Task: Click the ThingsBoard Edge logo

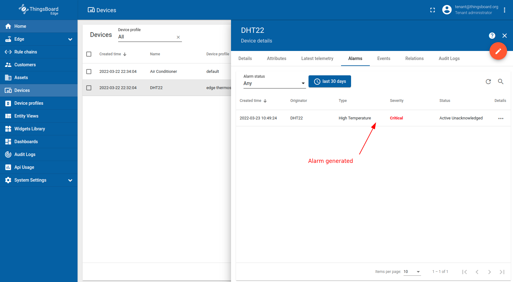Action: click(39, 10)
